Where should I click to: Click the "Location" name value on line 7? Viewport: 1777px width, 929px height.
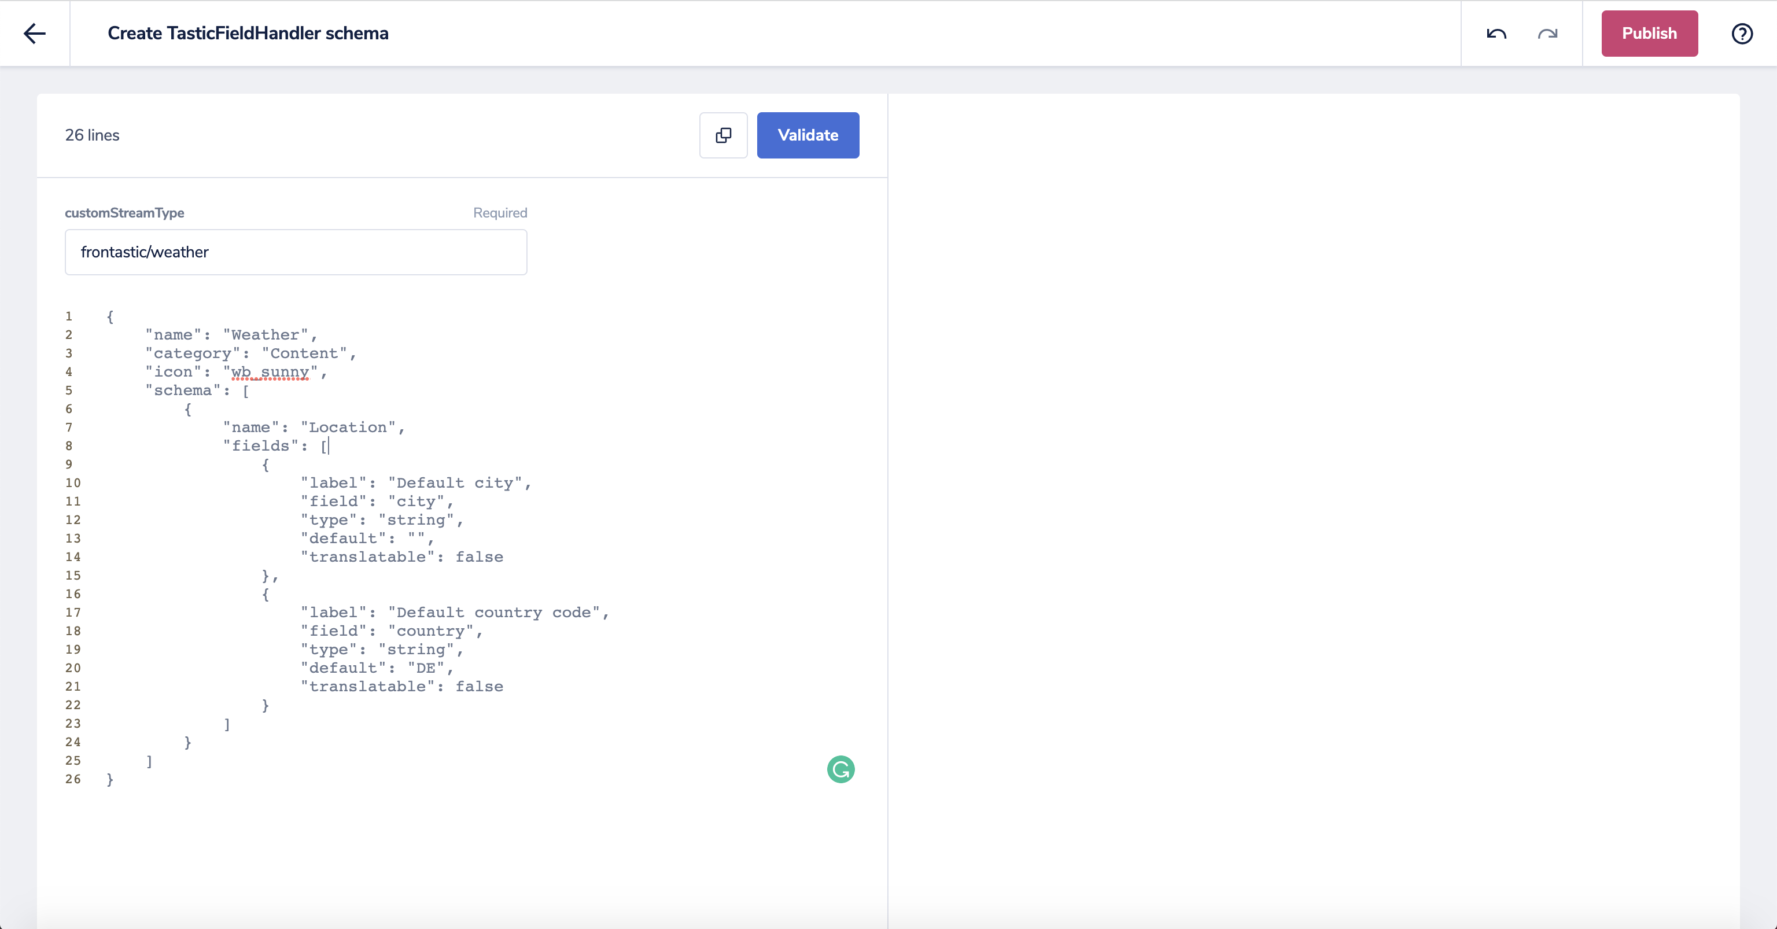click(348, 427)
